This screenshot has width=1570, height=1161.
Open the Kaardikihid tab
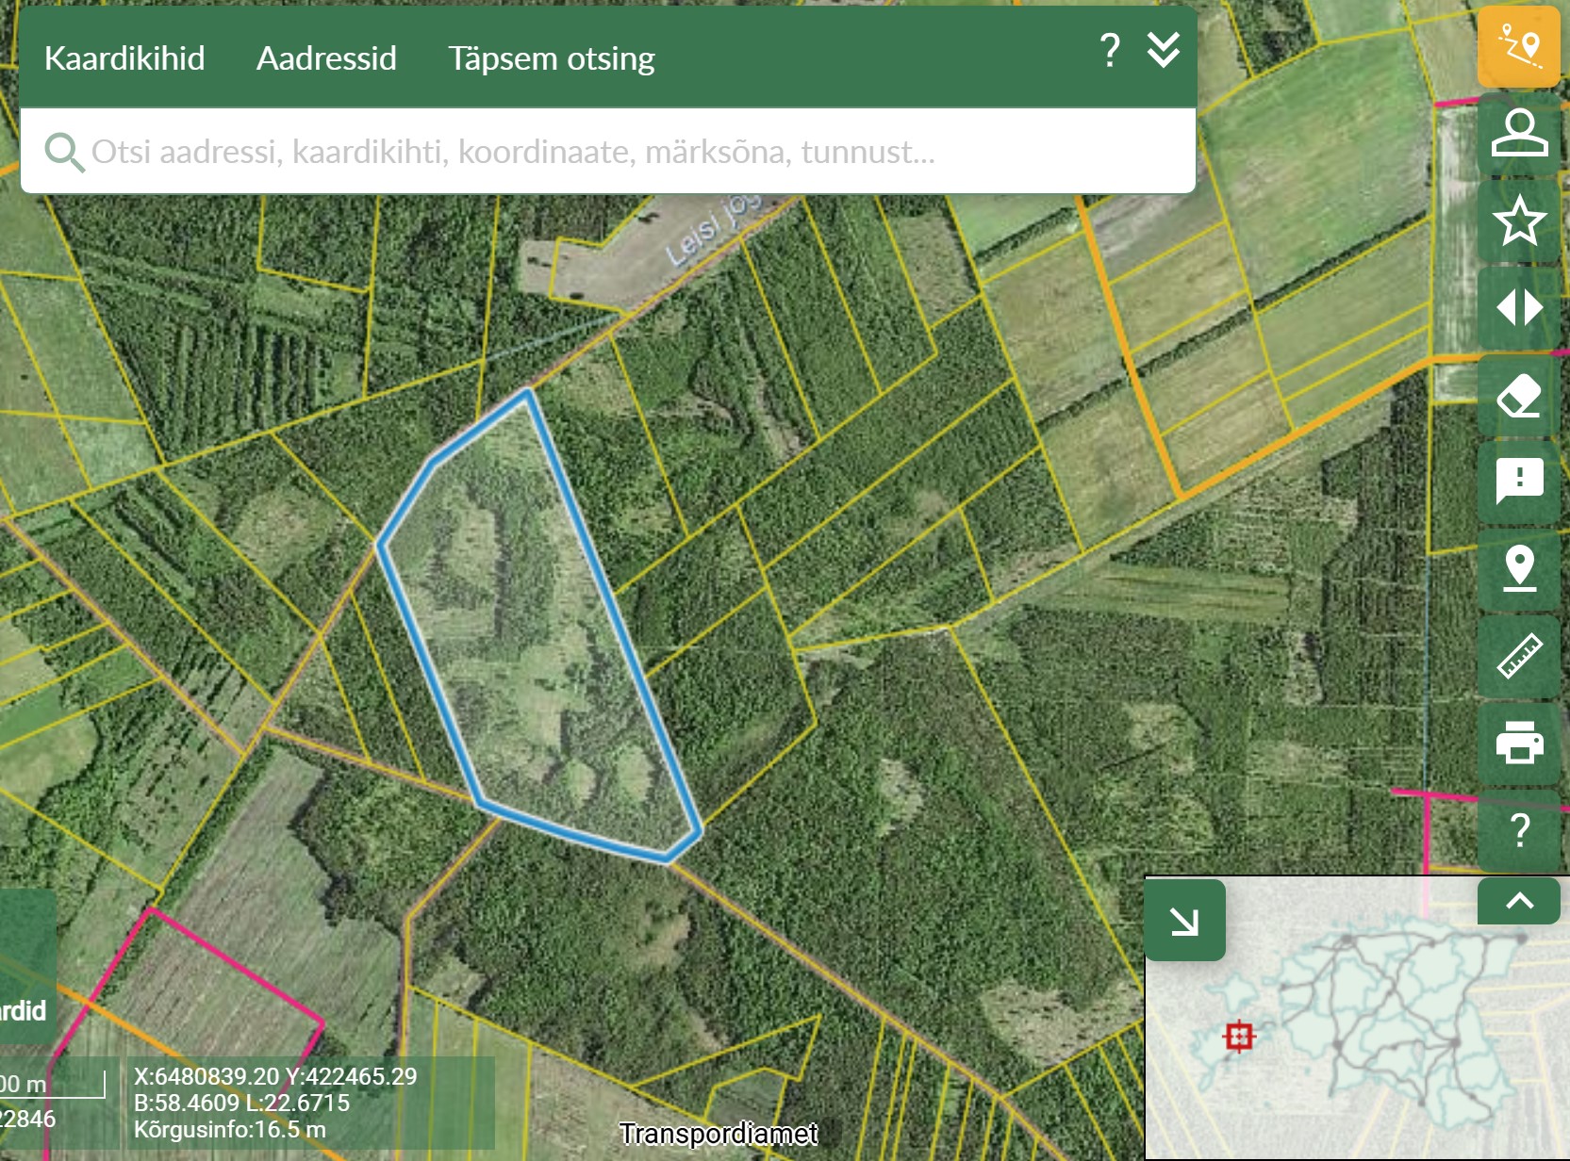(x=124, y=58)
